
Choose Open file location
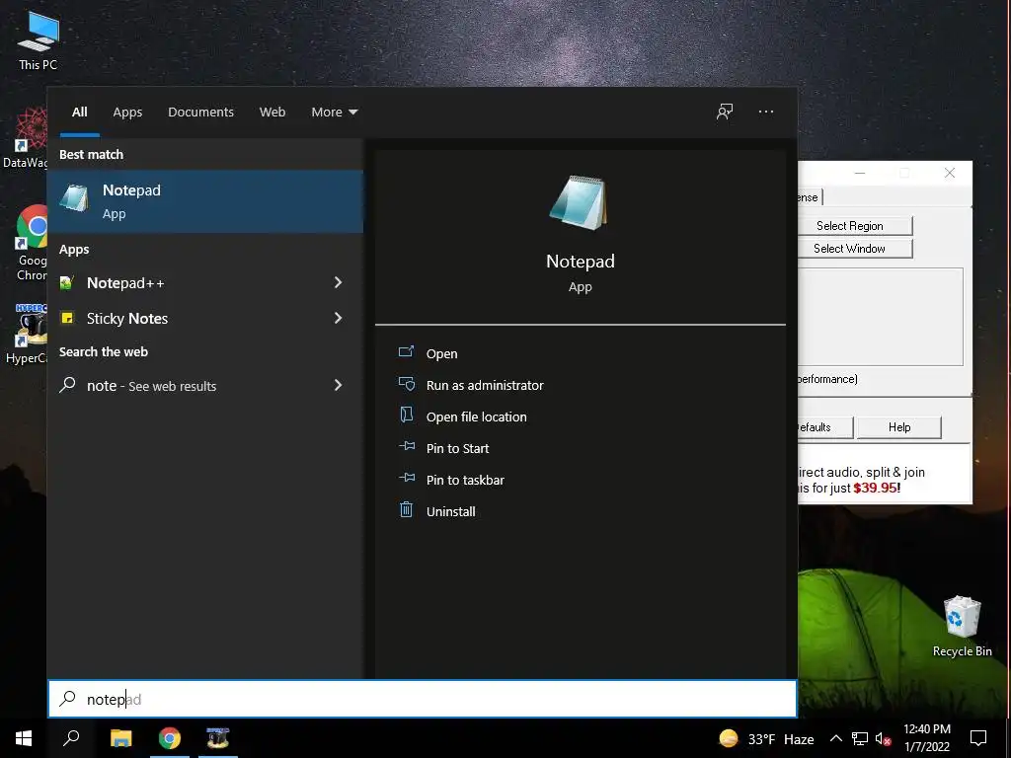tap(477, 417)
